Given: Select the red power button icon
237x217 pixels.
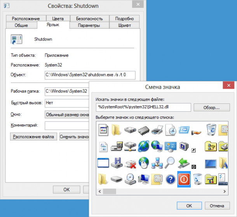Looking at the screenshot, I should click(183, 178).
